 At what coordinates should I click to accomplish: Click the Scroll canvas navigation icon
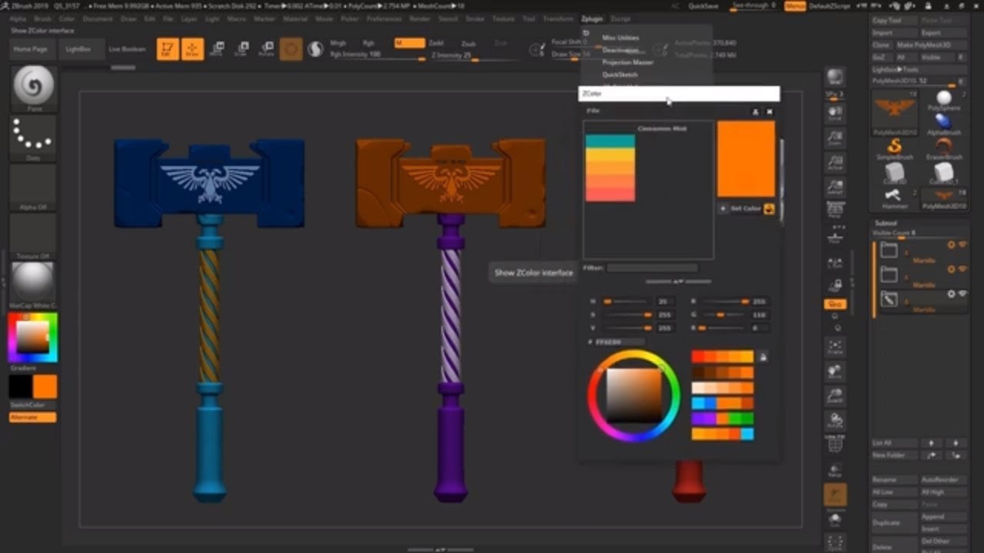835,115
